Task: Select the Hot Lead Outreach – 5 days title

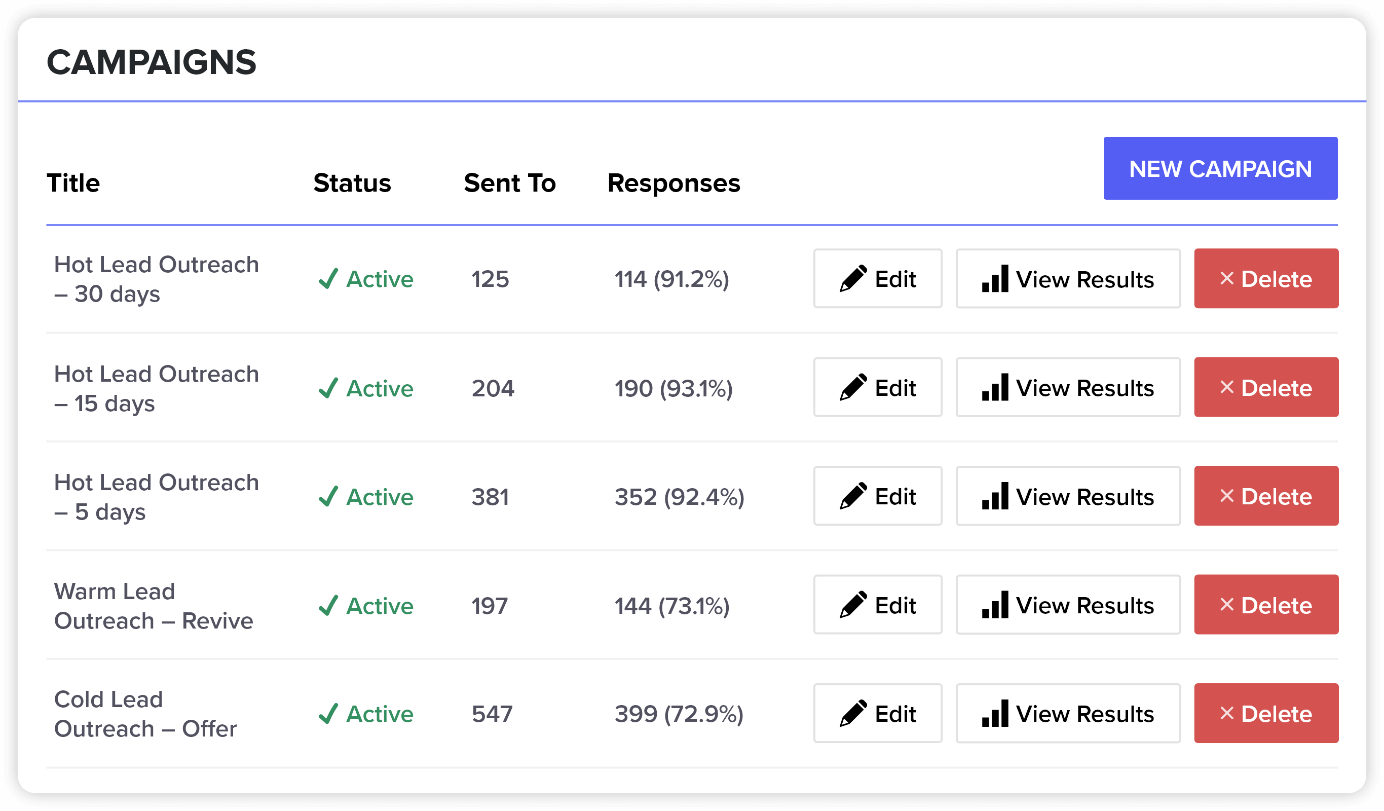Action: coord(157,497)
